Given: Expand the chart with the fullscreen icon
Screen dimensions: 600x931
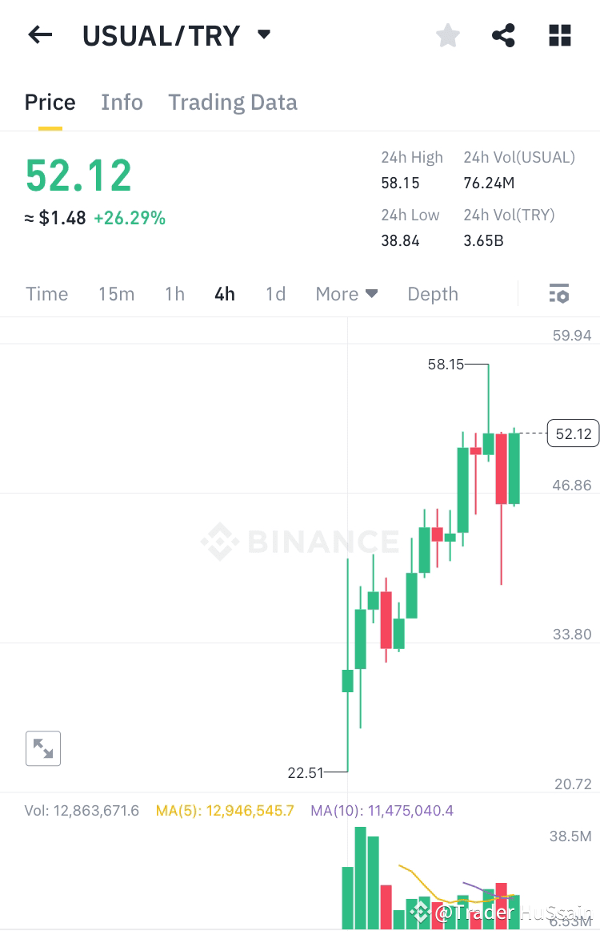Looking at the screenshot, I should 43,748.
